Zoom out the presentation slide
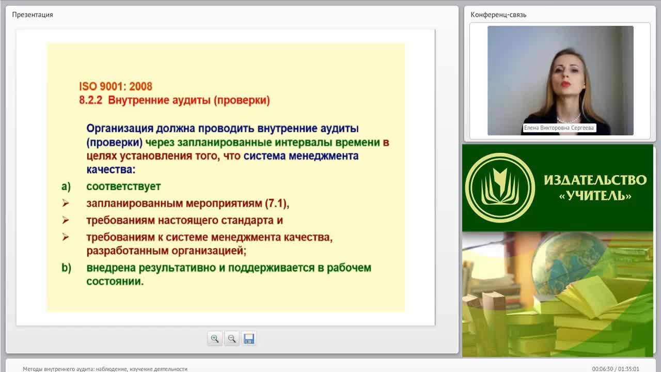 click(x=232, y=339)
